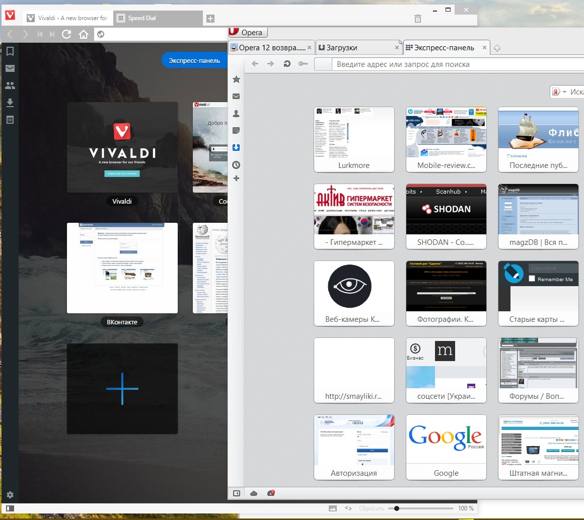
Task: Click Vivaldi forward navigation arrow
Action: click(25, 34)
